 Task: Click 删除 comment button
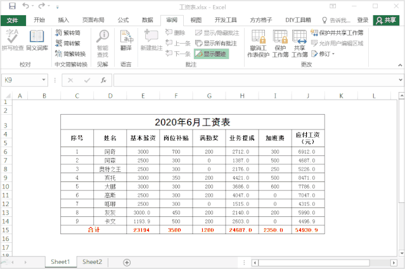[x=176, y=32]
